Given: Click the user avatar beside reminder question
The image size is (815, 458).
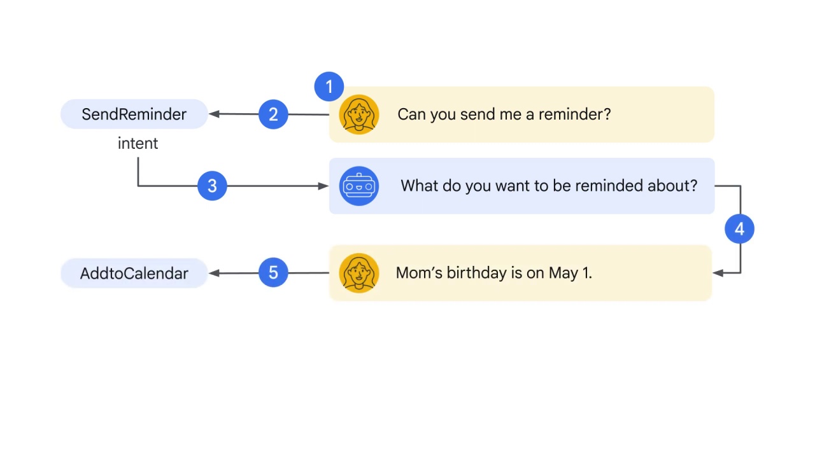Looking at the screenshot, I should point(359,114).
